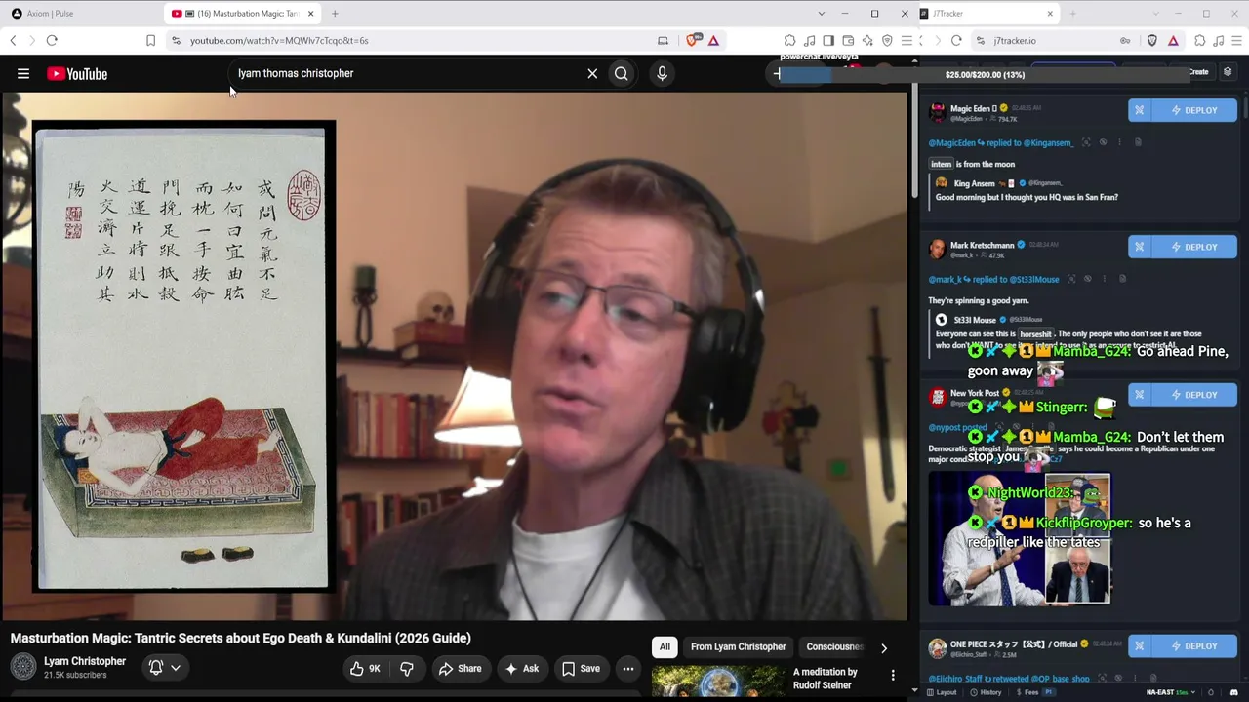Viewport: 1249px width, 702px height.
Task: Click crossed-tools icon beside ONE PIECE Deploy
Action: (1140, 645)
